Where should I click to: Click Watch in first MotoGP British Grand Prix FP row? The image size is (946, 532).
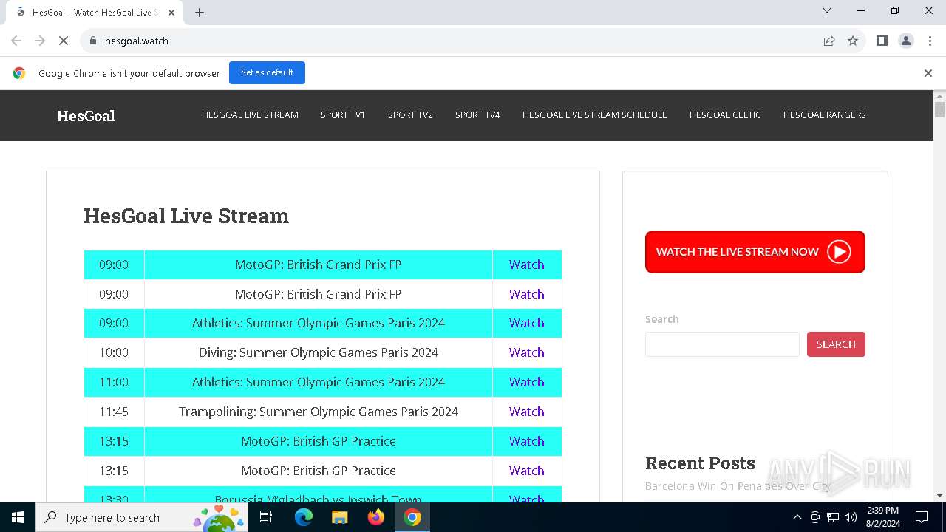[527, 265]
